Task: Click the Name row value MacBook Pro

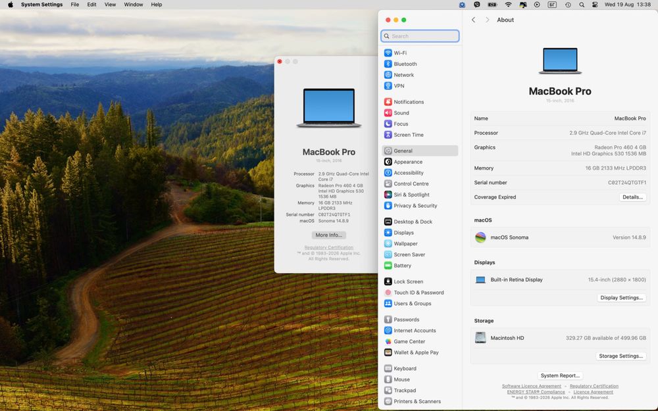Action: (x=630, y=118)
